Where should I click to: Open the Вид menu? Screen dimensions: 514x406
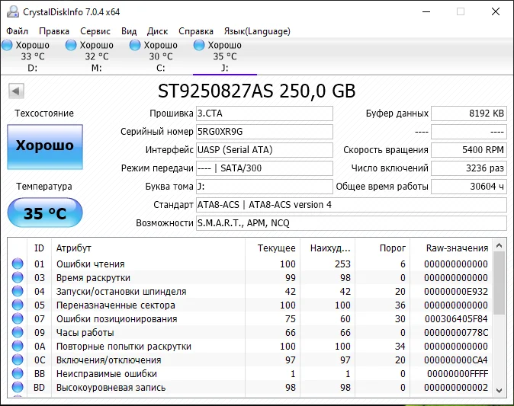(129, 31)
